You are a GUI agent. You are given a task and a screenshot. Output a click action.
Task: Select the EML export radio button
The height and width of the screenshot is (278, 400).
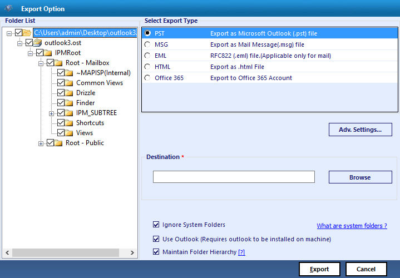pos(147,56)
